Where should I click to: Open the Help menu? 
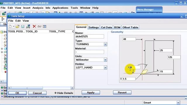point(96,8)
